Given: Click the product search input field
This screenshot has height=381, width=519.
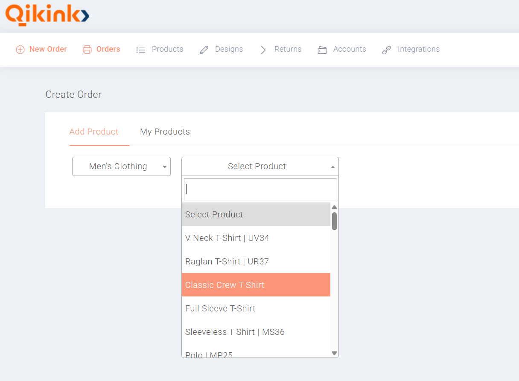Looking at the screenshot, I should 260,189.
